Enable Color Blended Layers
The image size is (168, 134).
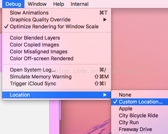point(56,38)
